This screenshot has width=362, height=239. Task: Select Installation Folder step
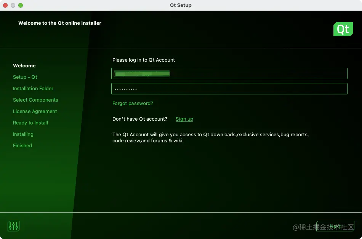click(x=33, y=89)
